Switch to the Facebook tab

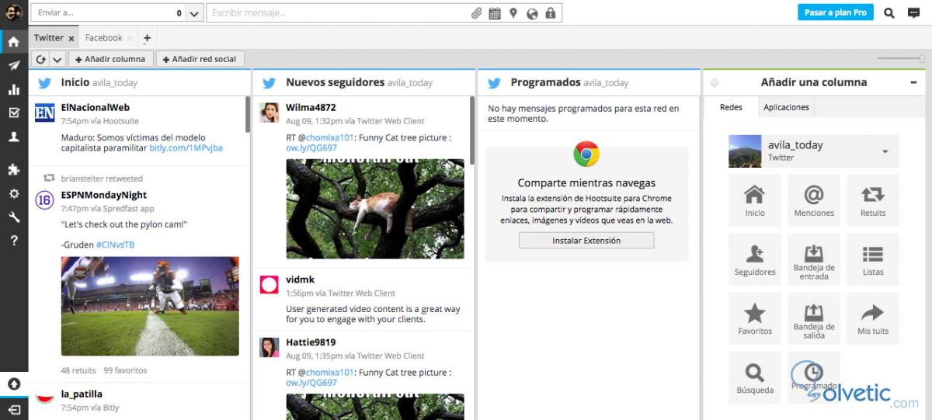point(103,37)
